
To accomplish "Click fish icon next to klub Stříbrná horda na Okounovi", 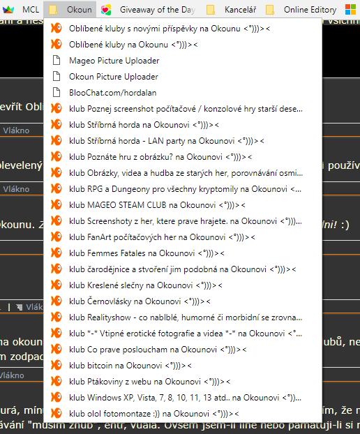I will [57, 125].
